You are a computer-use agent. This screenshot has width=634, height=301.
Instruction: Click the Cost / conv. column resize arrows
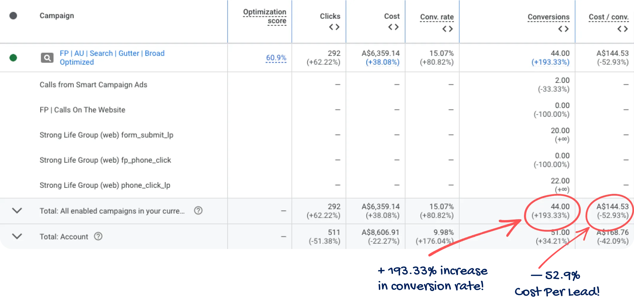(x=622, y=29)
